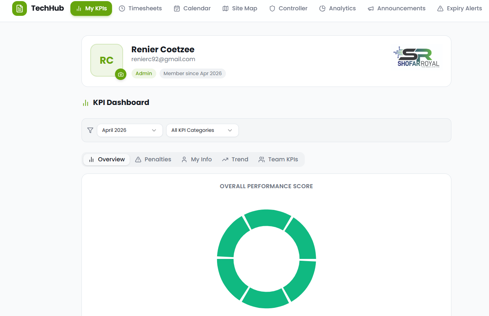Screen dimensions: 489x316
Task: Go to the Calendar page
Action: 192,8
